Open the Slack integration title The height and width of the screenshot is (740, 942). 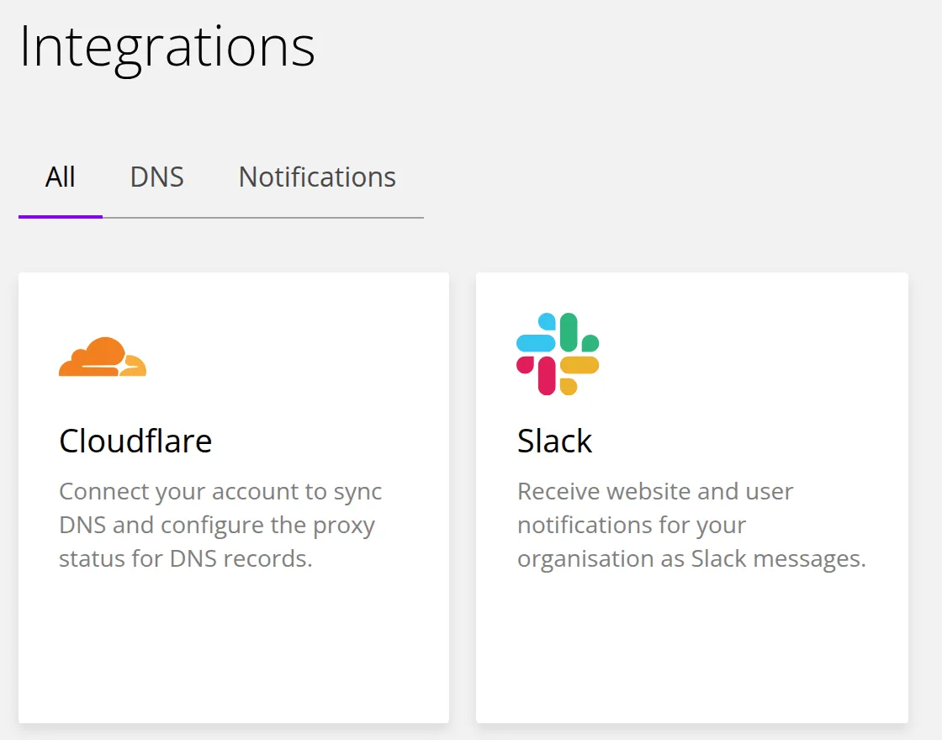click(554, 441)
